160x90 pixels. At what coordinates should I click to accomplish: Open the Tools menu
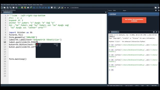pos(34,5)
